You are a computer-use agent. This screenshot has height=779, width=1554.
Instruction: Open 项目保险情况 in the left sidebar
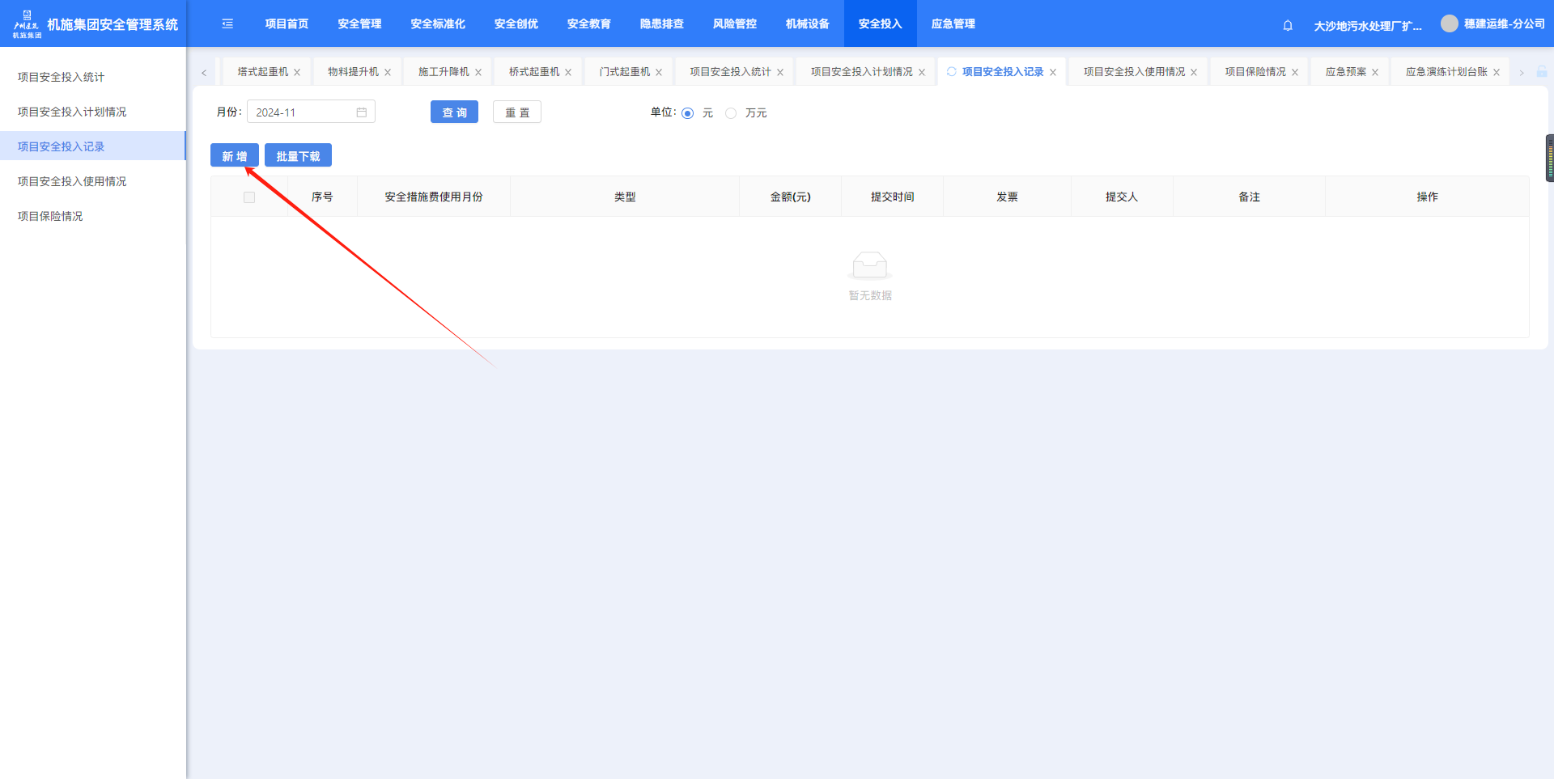pos(50,217)
